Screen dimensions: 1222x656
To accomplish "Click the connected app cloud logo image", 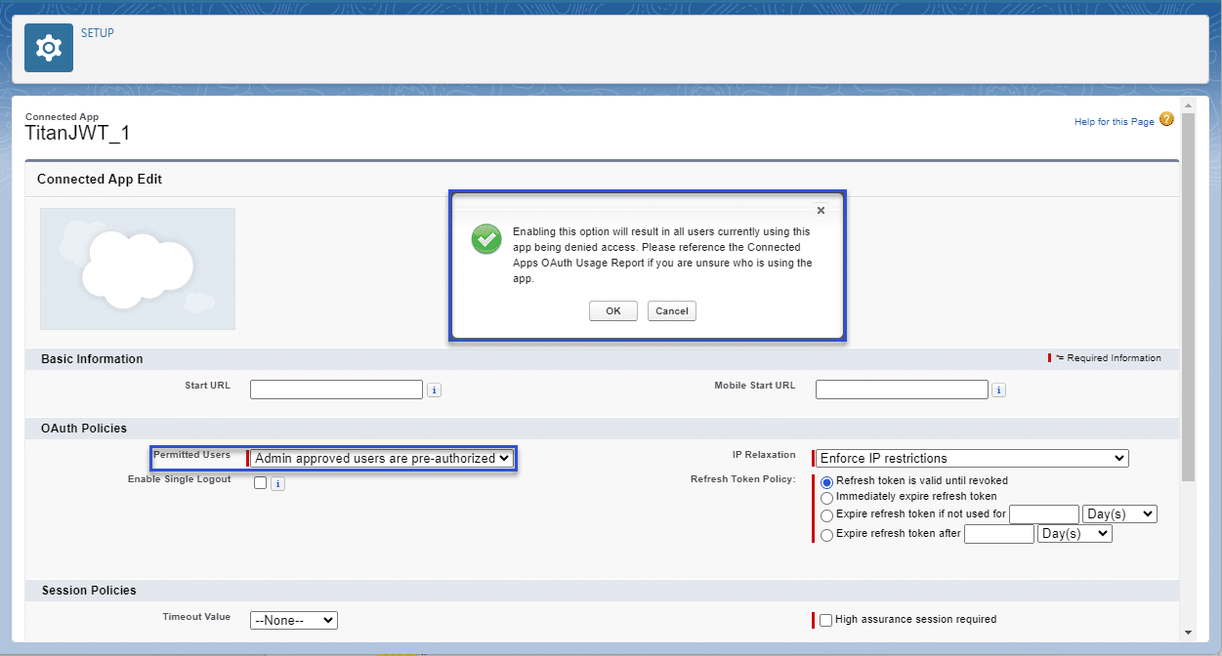I will coord(137,267).
